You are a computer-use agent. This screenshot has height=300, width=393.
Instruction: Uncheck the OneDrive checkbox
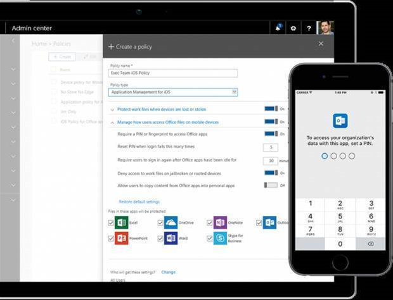tap(160, 223)
